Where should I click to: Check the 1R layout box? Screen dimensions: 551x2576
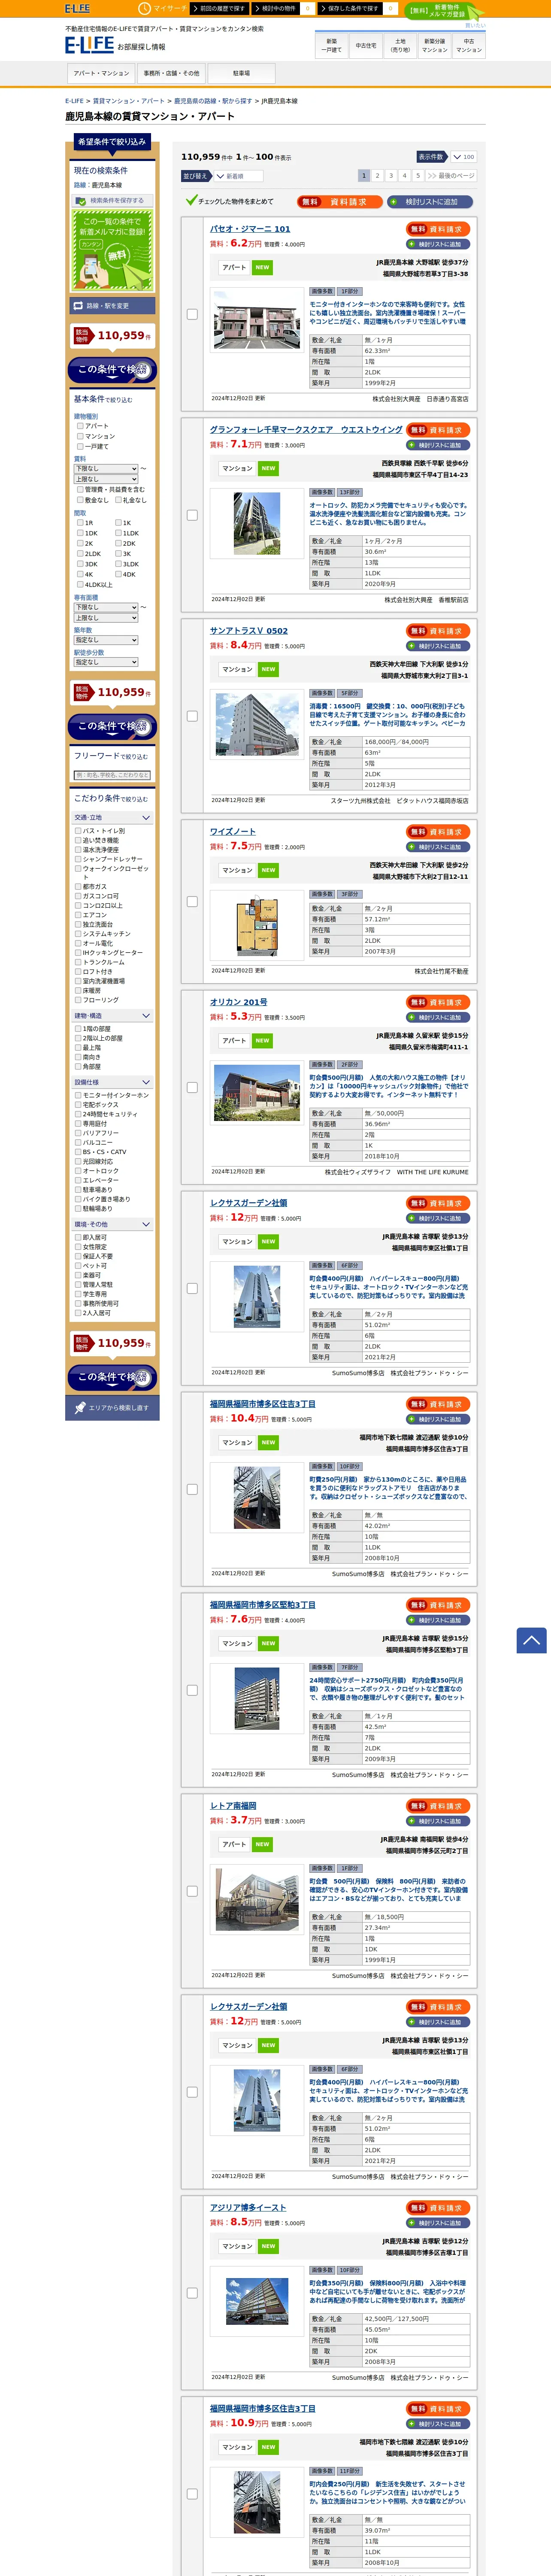point(80,522)
